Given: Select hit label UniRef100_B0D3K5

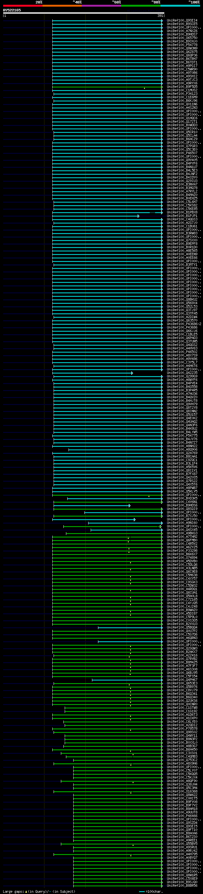Looking at the screenshot, I should coord(182,498).
